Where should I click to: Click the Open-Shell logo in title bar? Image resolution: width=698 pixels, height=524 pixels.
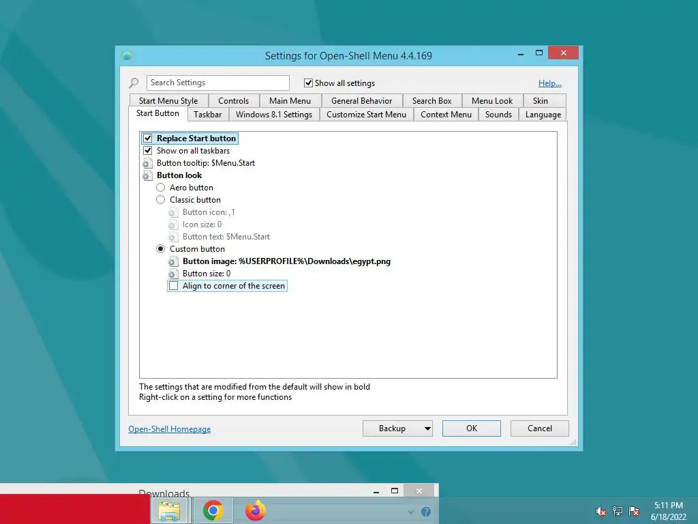pos(127,56)
